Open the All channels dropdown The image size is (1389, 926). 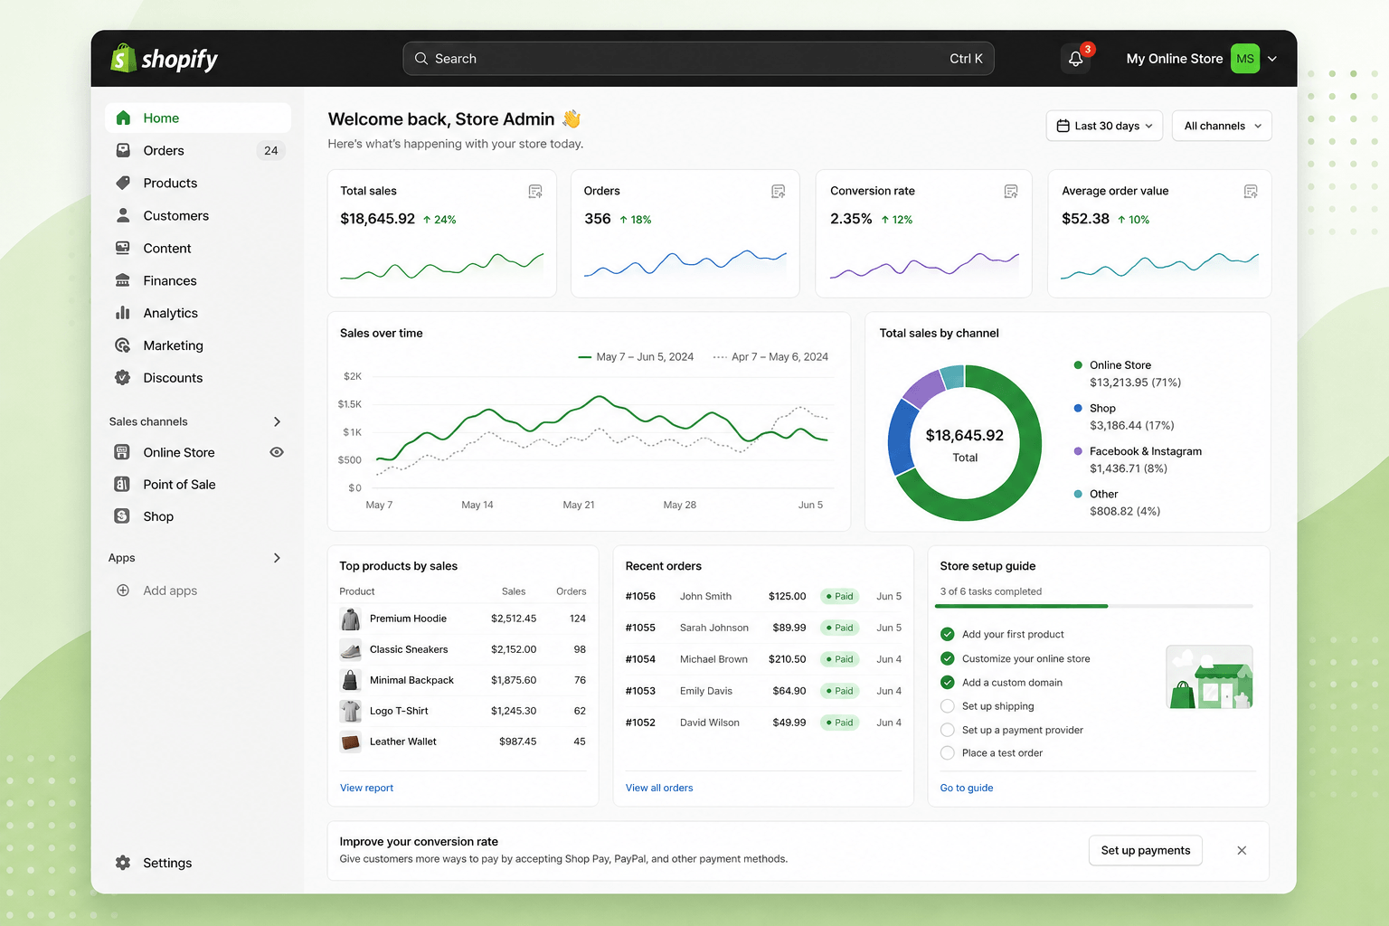coord(1222,126)
